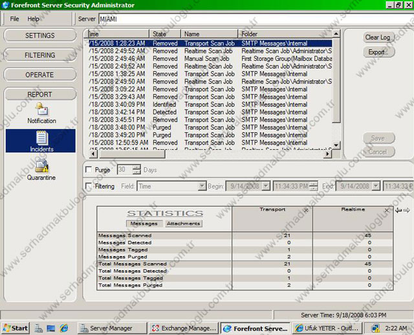
Task: Sort by the State column header
Action: click(166, 34)
